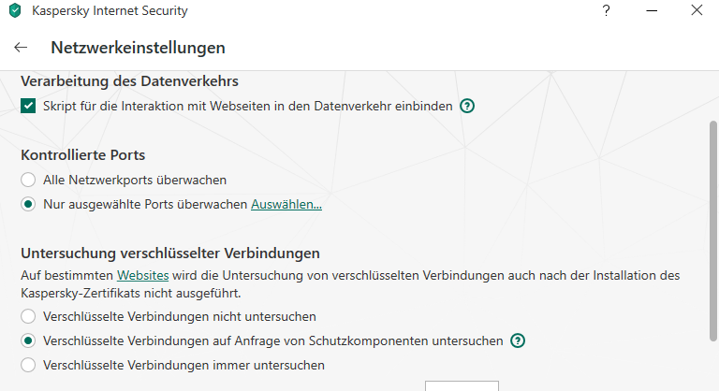Click the vertical scrollbar thumb
The width and height of the screenshot is (719, 391).
713,231
